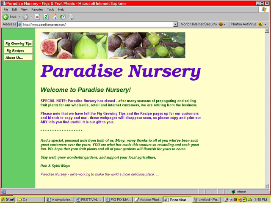Click the system tray clock 9:48 PM
Image resolution: width=271 pixels, height=203 pixels.
[261, 200]
